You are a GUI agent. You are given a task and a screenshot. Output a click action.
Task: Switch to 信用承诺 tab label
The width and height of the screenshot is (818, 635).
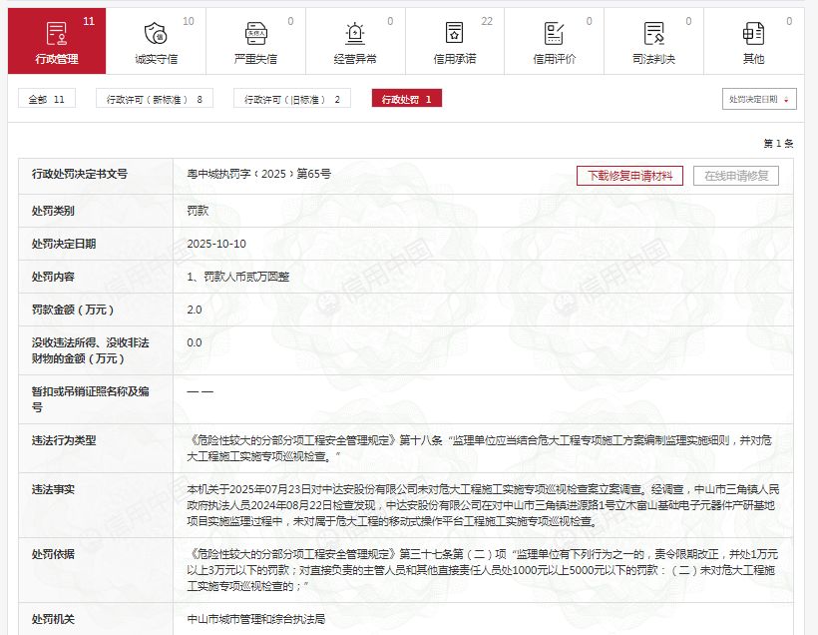pos(454,59)
